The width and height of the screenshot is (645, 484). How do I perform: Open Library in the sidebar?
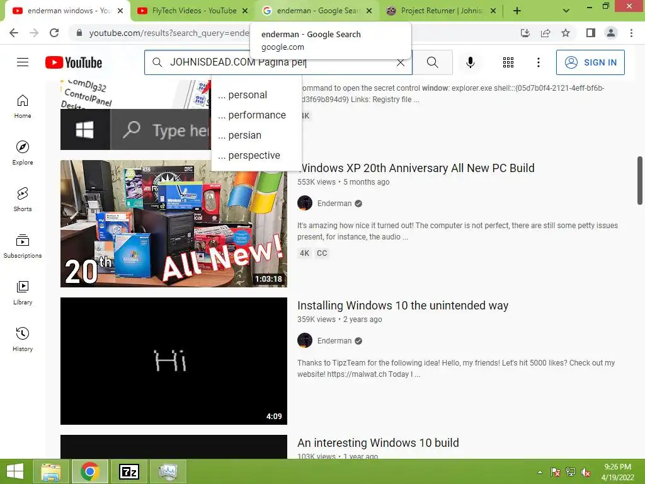click(23, 292)
